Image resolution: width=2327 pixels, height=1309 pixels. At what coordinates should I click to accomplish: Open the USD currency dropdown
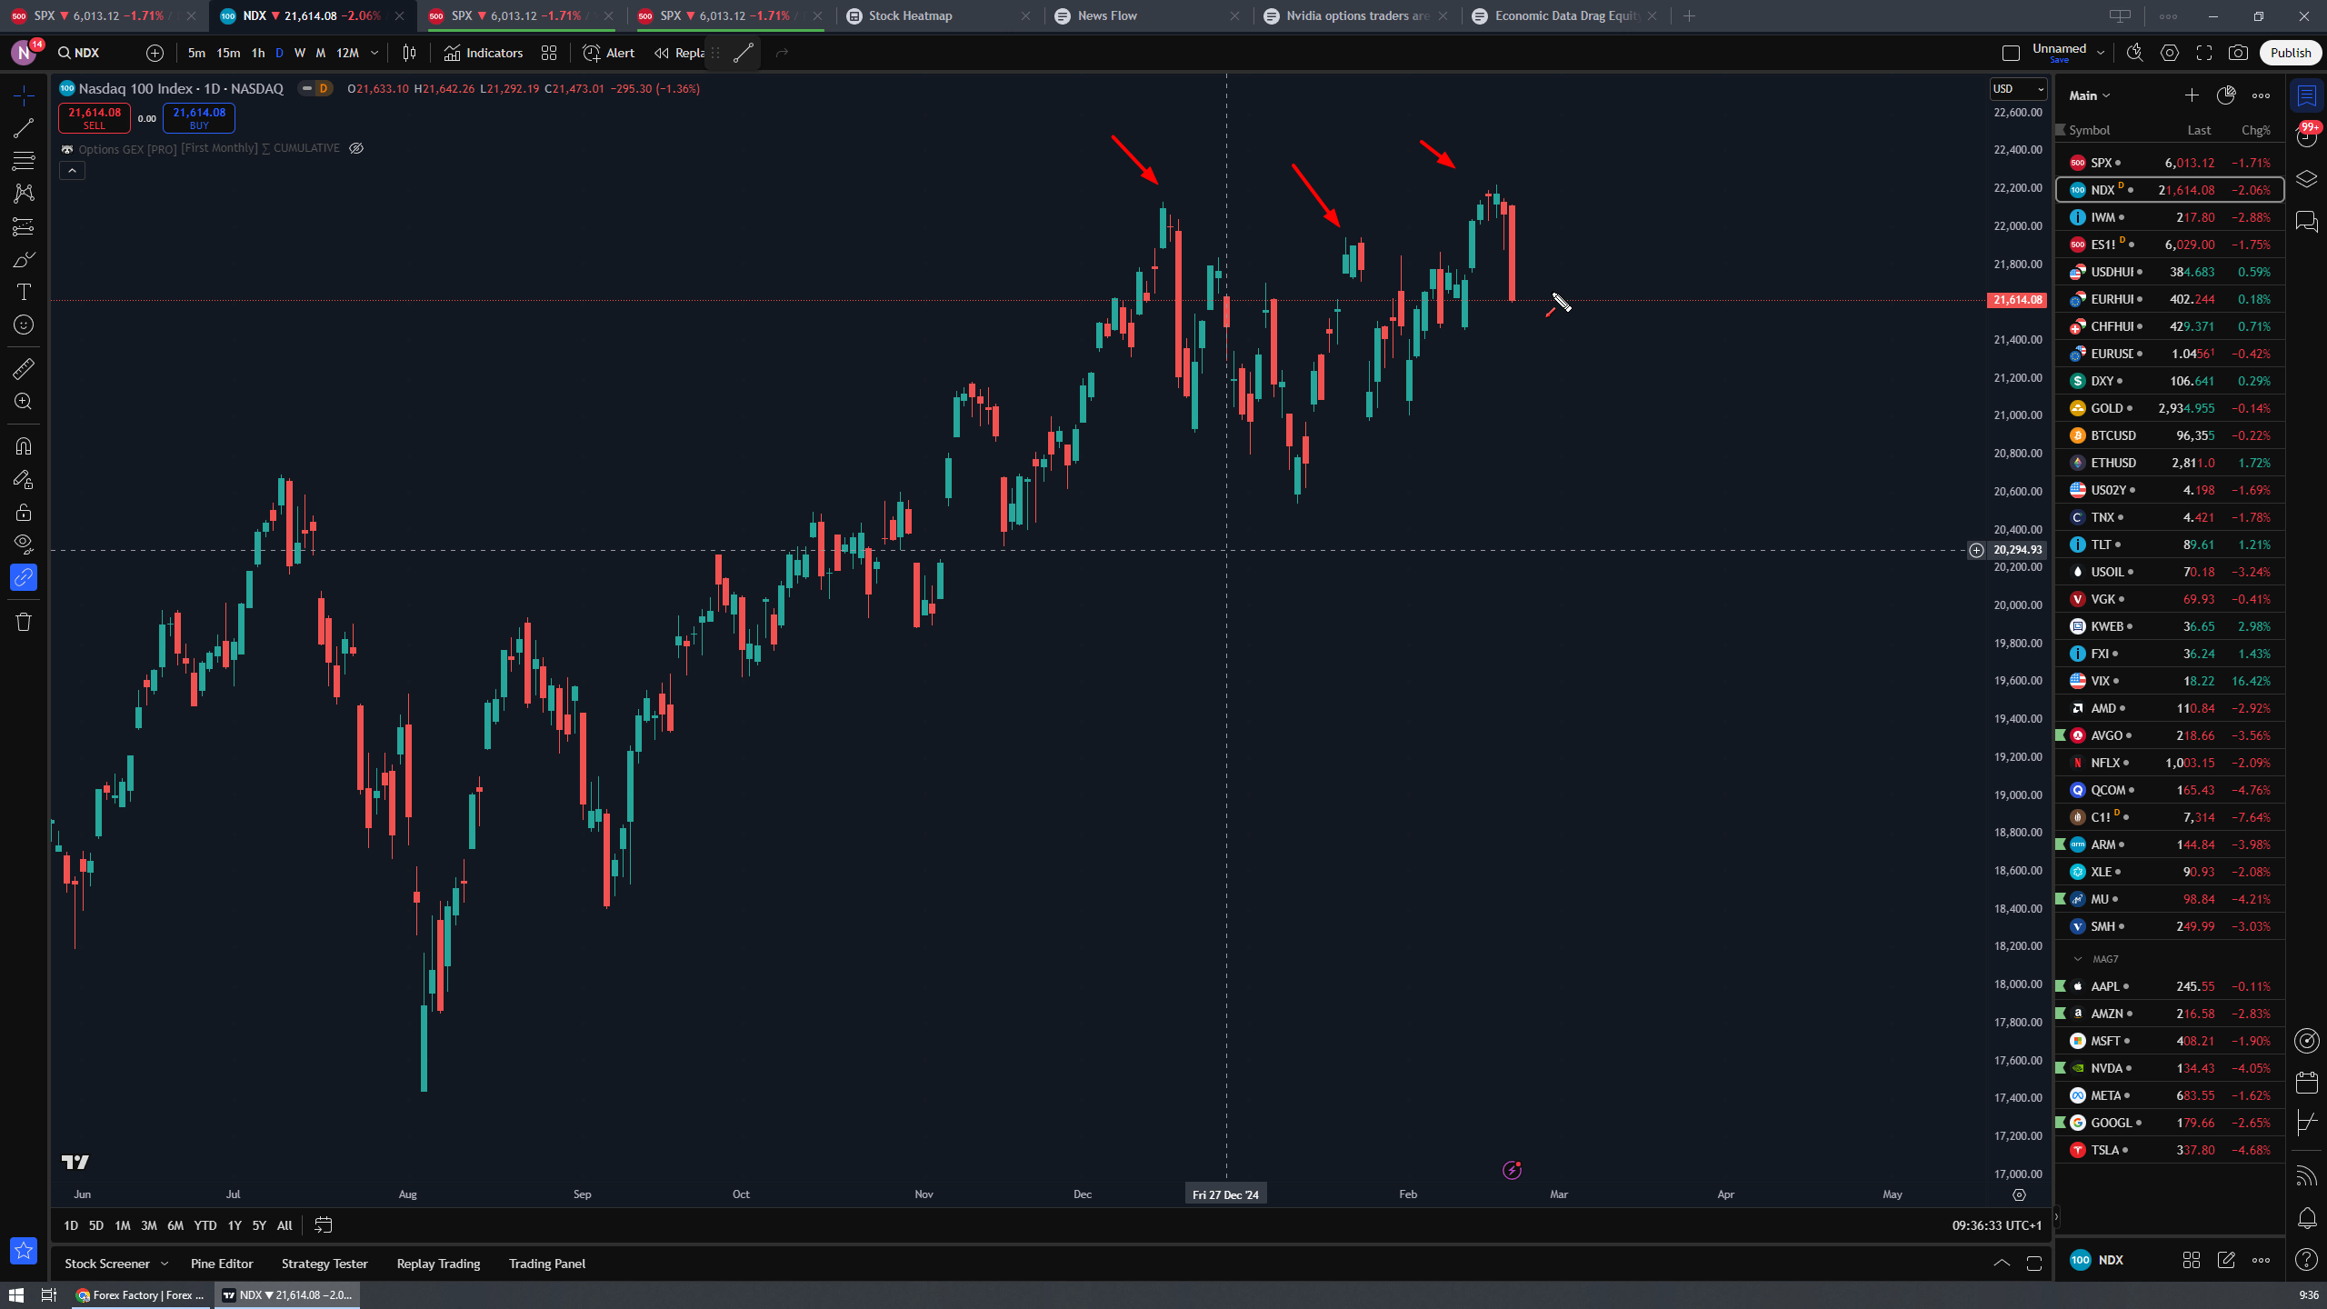point(2017,88)
